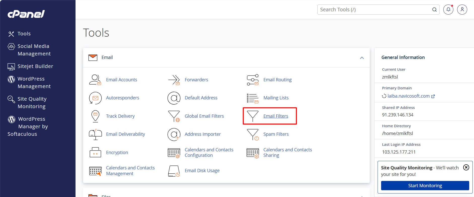
Task: Open Tools in the sidebar
Action: click(24, 34)
